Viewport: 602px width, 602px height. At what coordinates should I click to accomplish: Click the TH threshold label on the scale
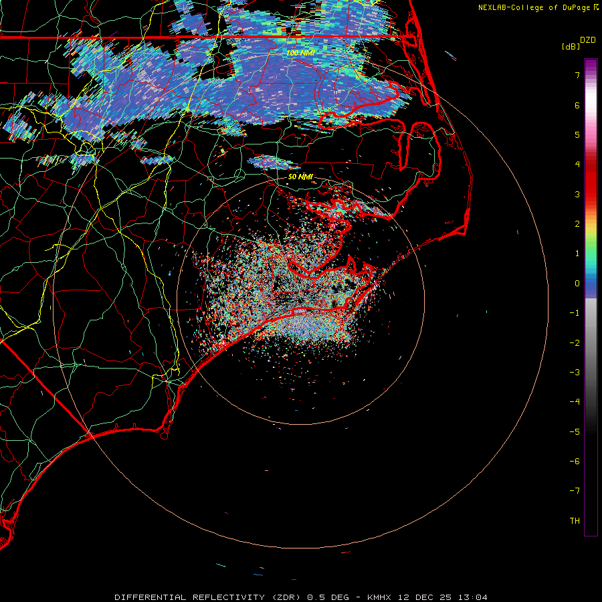[575, 521]
